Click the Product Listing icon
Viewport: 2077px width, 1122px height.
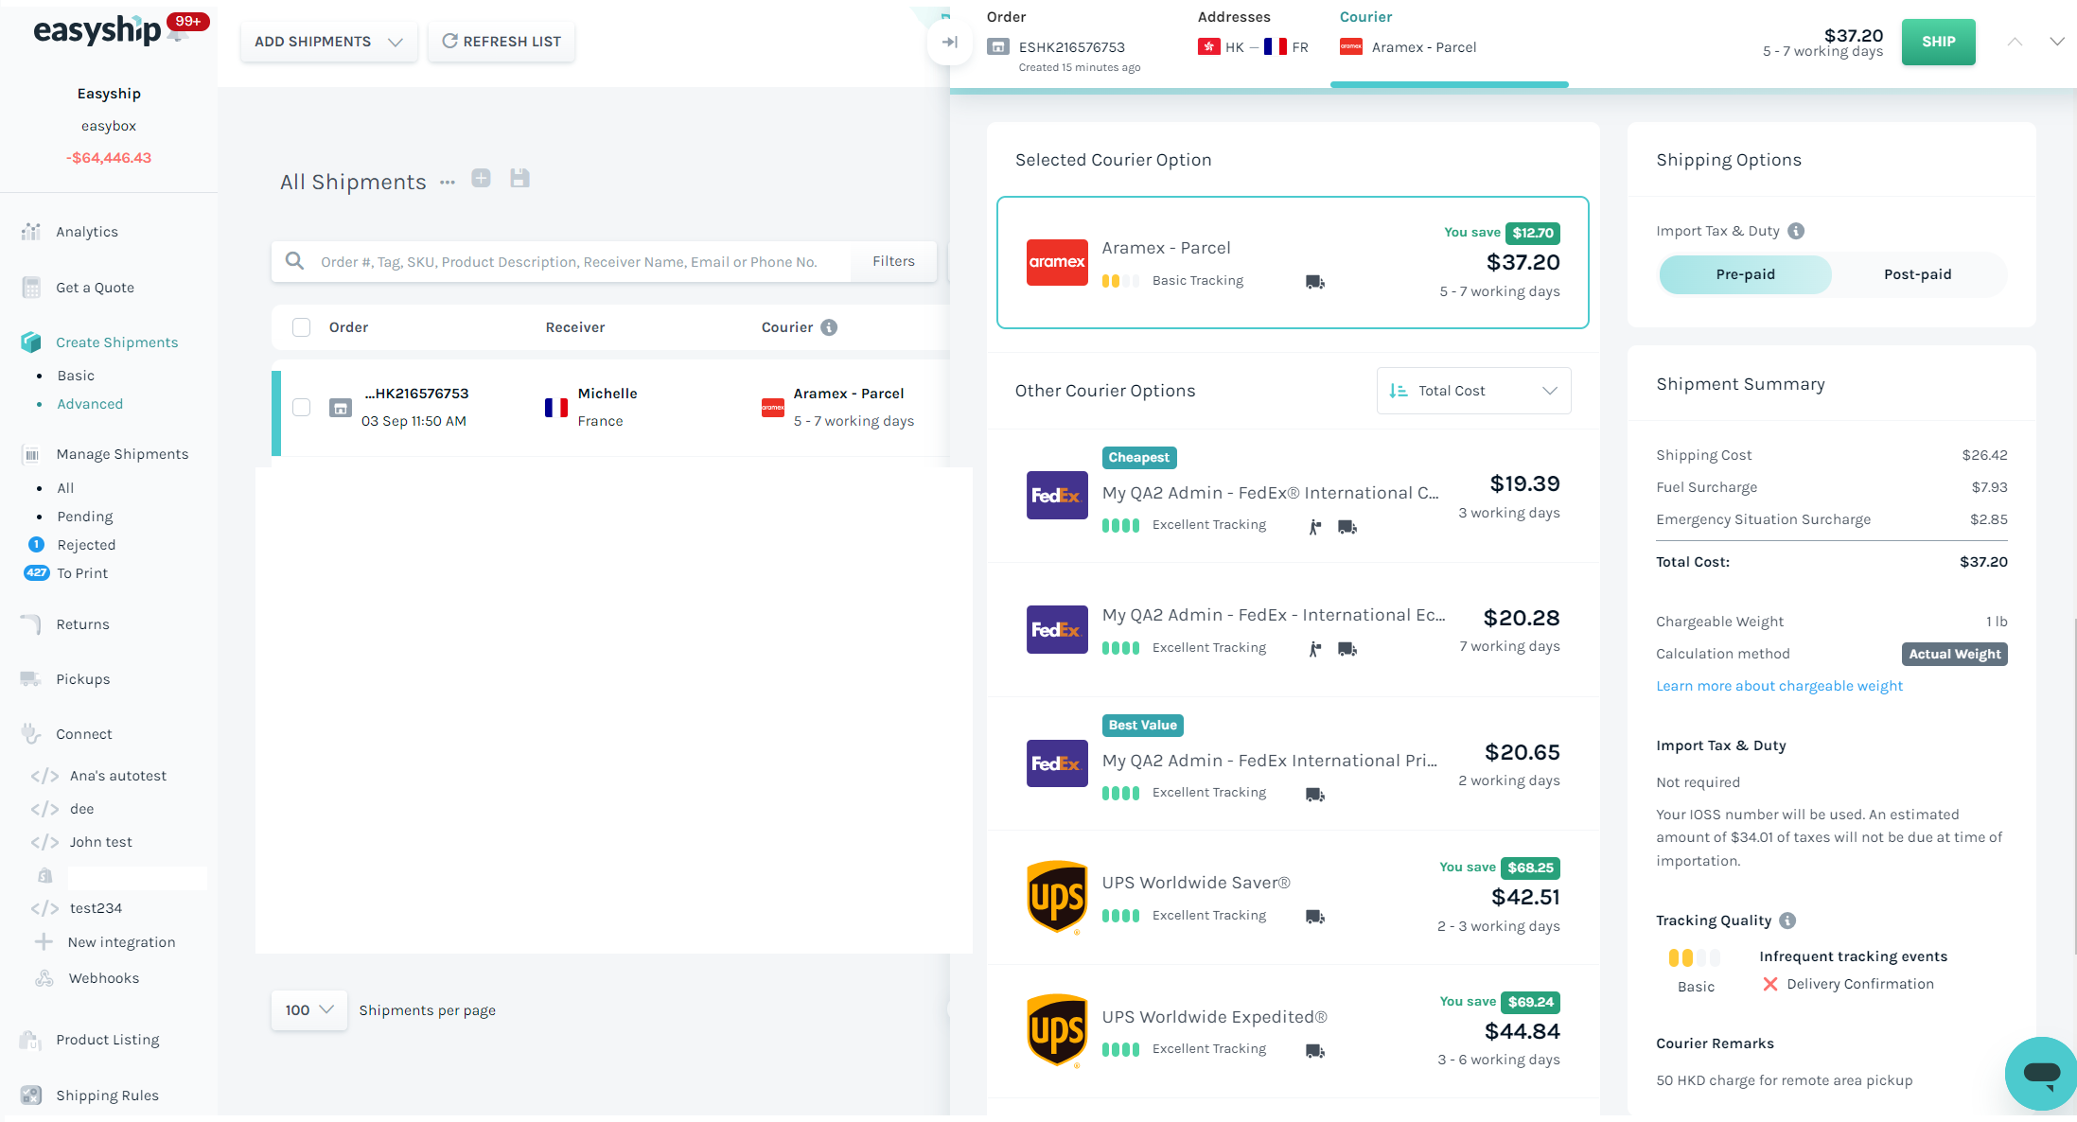point(31,1040)
